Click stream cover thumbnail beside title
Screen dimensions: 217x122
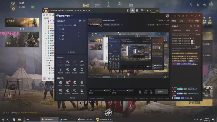[95, 23]
